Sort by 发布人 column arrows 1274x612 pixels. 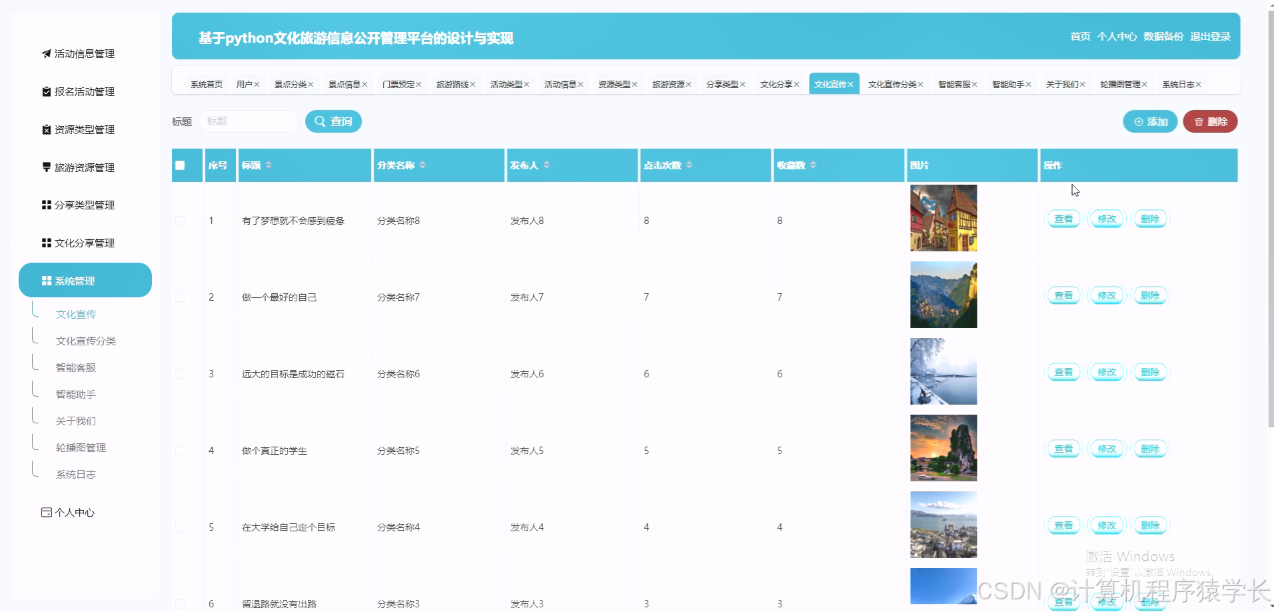(x=546, y=165)
